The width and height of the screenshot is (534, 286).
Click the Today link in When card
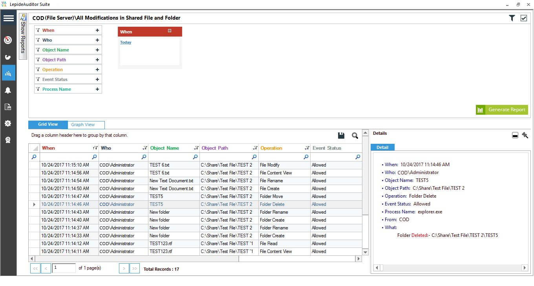[x=126, y=42]
